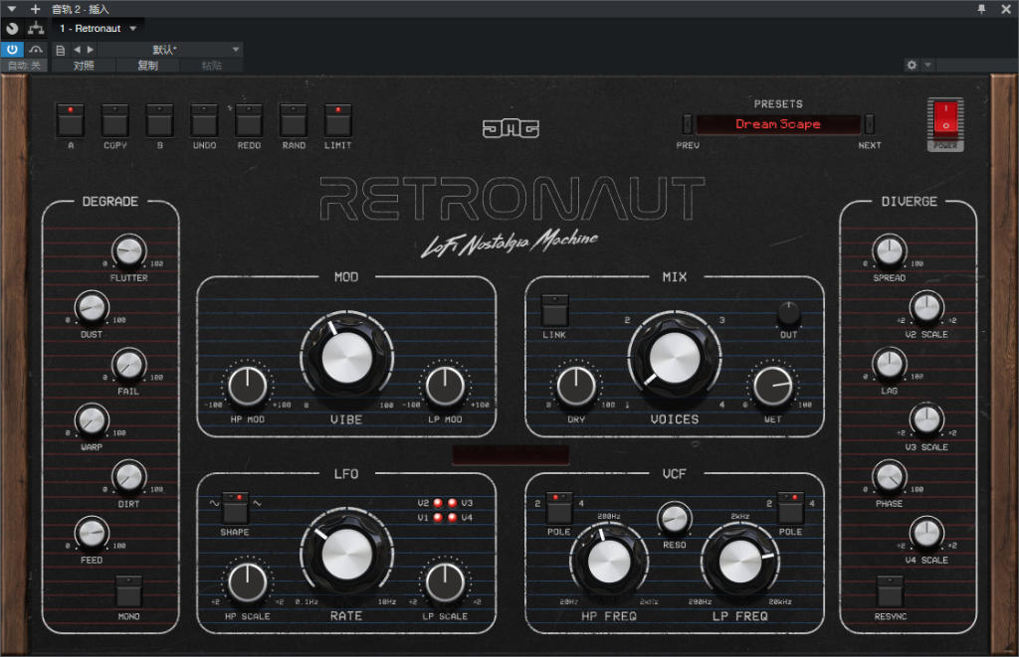Click the COPY state button

point(115,120)
